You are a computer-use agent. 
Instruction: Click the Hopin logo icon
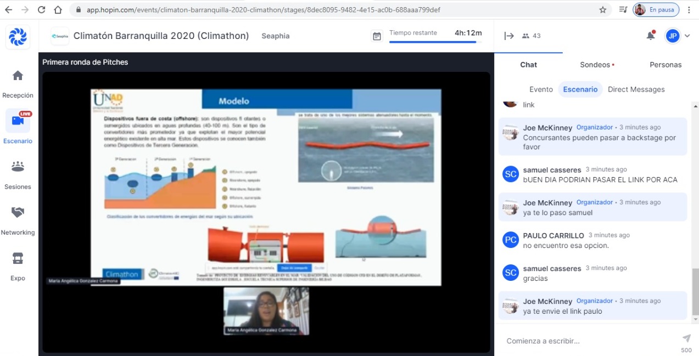pyautogui.click(x=18, y=36)
